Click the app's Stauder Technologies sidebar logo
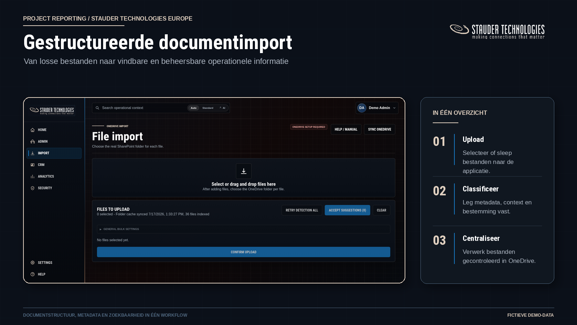 pyautogui.click(x=52, y=110)
